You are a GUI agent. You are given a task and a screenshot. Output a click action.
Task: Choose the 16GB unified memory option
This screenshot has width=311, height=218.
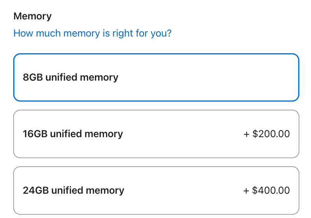pos(156,134)
